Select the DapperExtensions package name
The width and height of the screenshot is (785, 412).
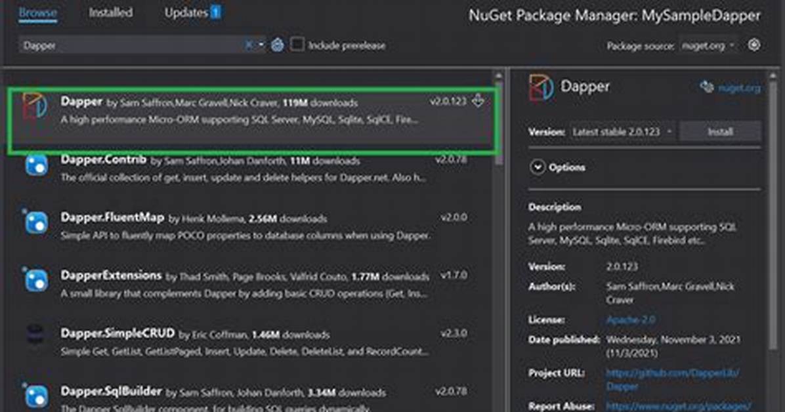[111, 276]
